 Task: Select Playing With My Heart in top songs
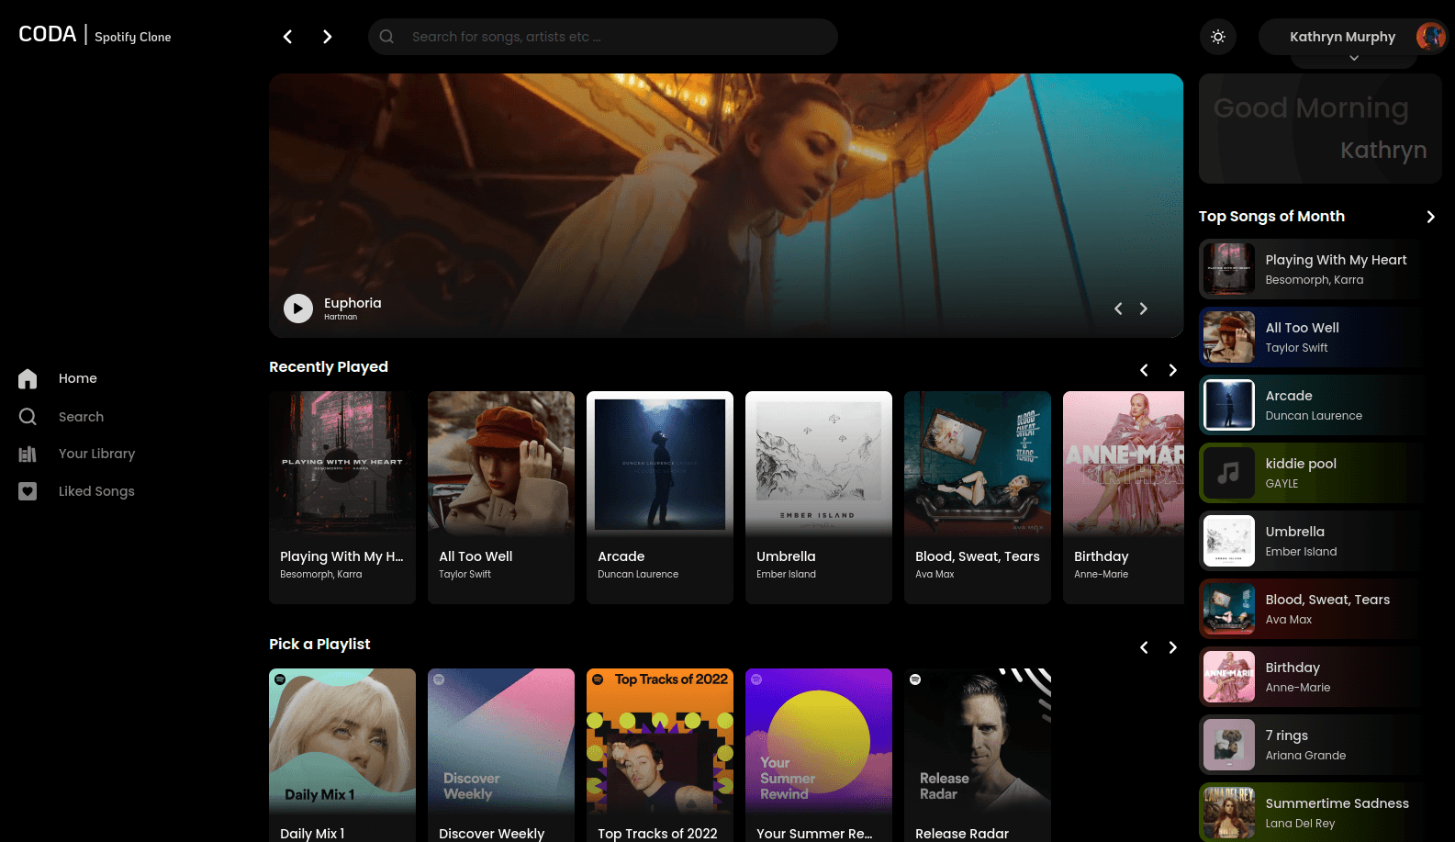click(1320, 269)
